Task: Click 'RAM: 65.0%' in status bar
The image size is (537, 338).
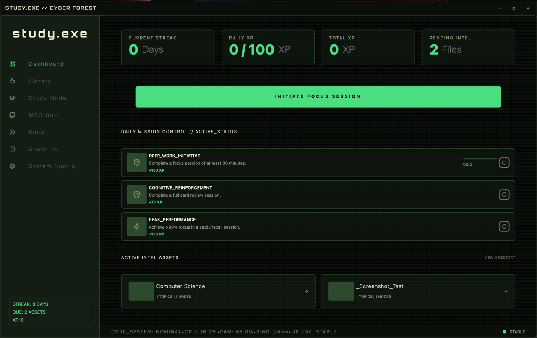Action: coord(237,332)
